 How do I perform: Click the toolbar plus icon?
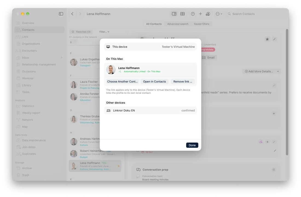200,14
